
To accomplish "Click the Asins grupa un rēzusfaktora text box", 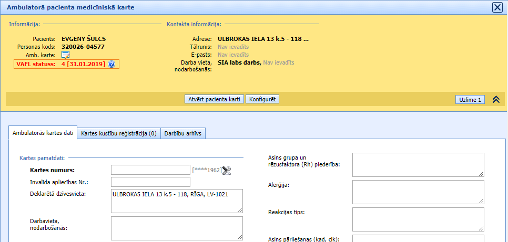I will [418, 165].
